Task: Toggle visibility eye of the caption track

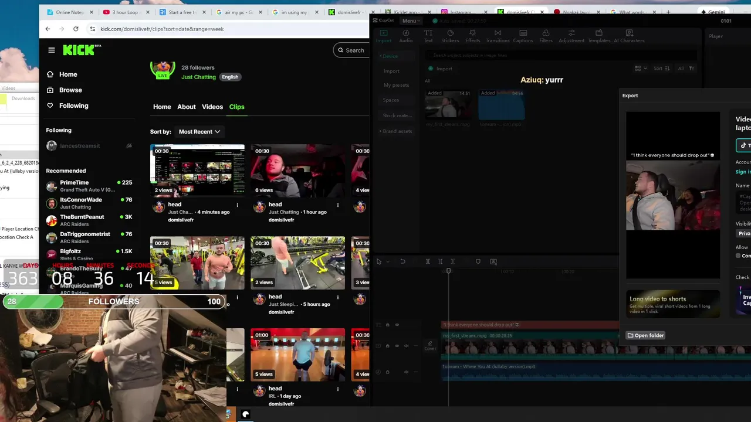Action: coord(397,325)
